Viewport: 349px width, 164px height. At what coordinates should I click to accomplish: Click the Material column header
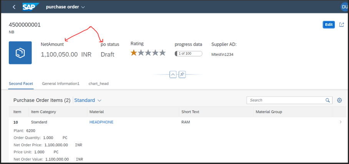133,112
